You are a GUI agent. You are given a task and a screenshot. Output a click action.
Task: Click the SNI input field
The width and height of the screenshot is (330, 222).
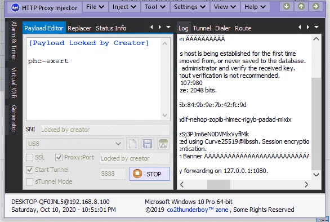click(x=105, y=130)
